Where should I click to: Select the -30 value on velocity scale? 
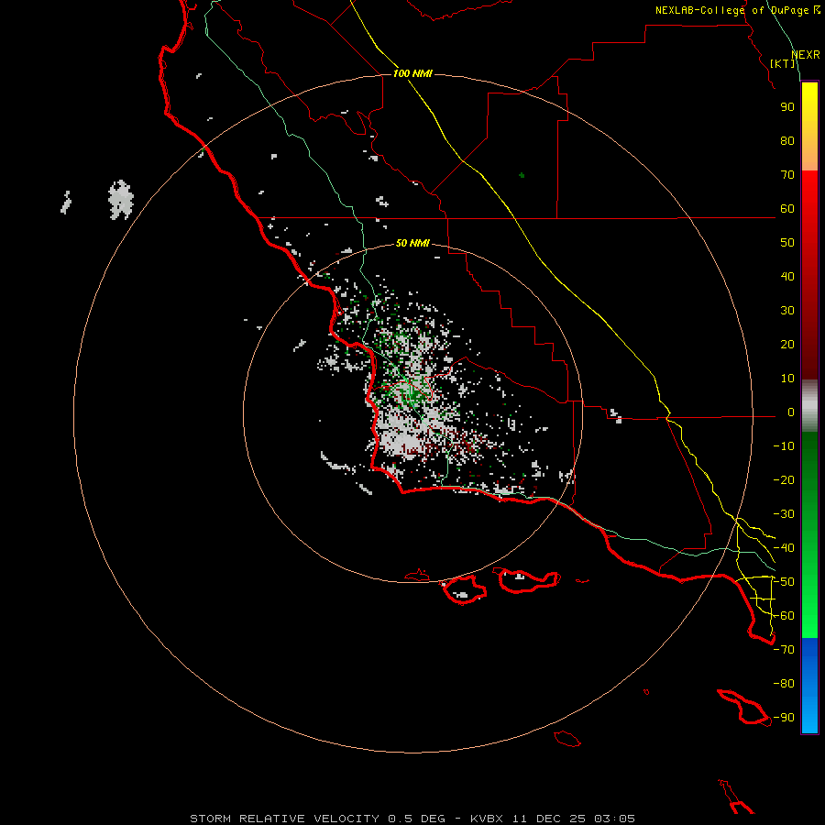784,514
